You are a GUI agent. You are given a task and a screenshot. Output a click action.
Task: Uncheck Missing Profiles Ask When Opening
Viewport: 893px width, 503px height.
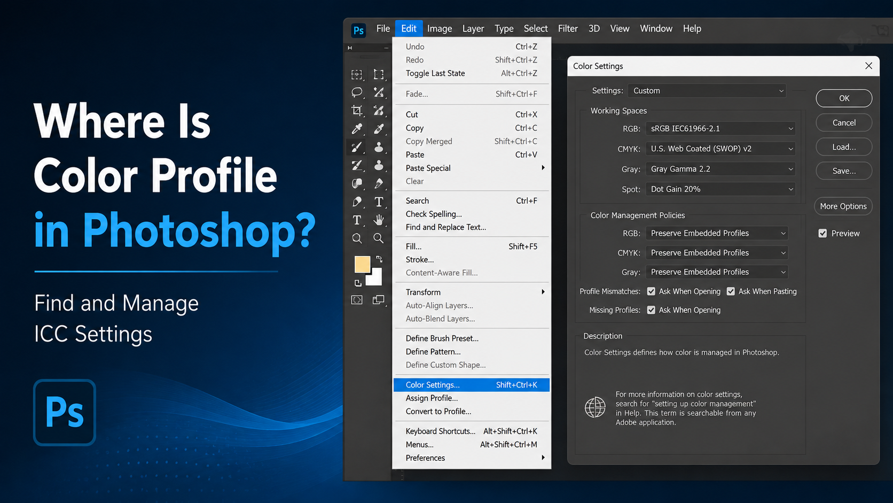pos(651,310)
